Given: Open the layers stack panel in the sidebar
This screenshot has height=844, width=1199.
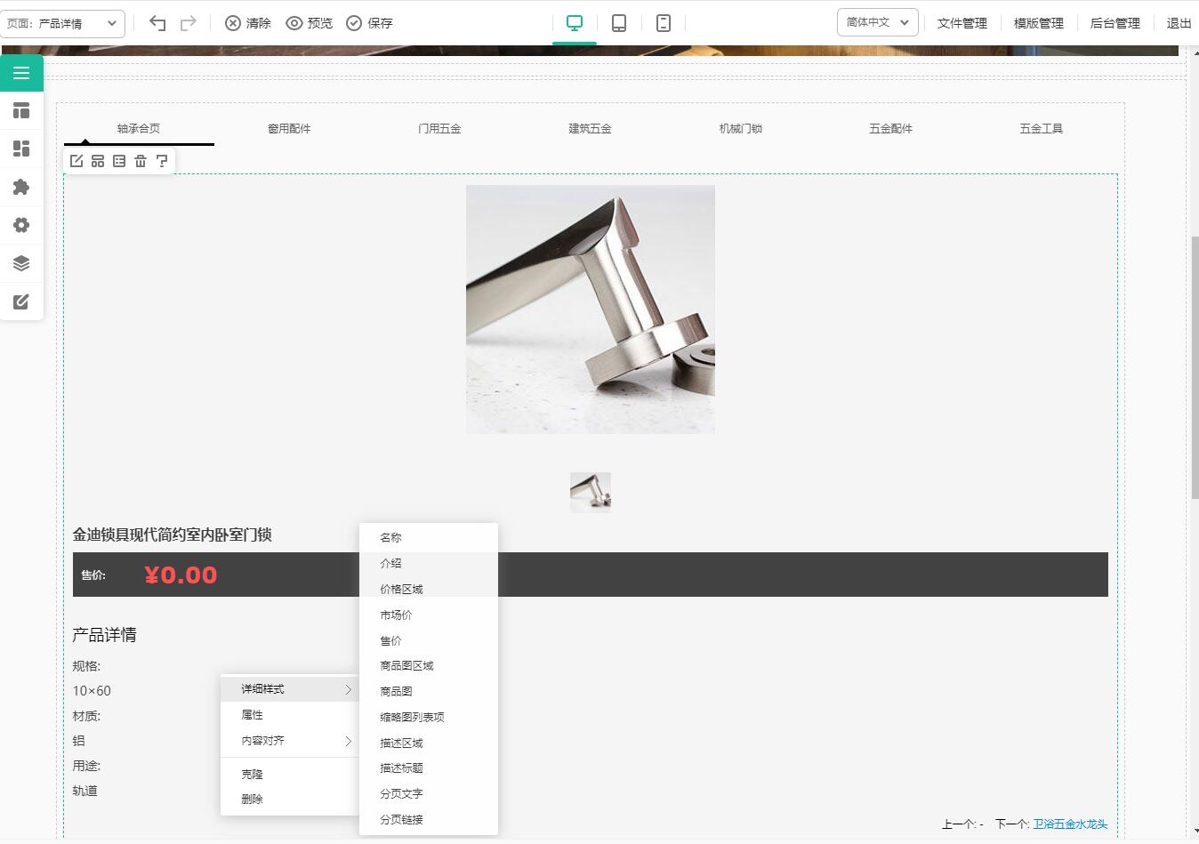Looking at the screenshot, I should [x=21, y=263].
